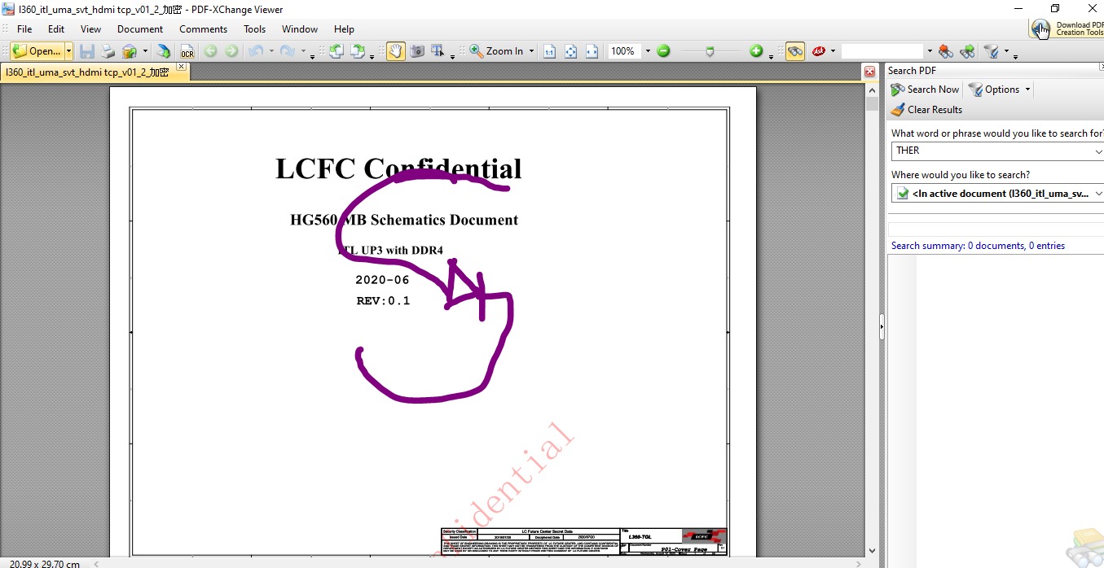This screenshot has height=568, width=1104.
Task: Close the document tab with X
Action: (x=182, y=67)
